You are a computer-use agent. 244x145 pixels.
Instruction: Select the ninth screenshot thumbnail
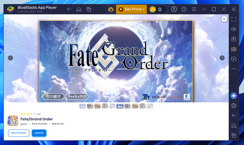pyautogui.click(x=142, y=106)
